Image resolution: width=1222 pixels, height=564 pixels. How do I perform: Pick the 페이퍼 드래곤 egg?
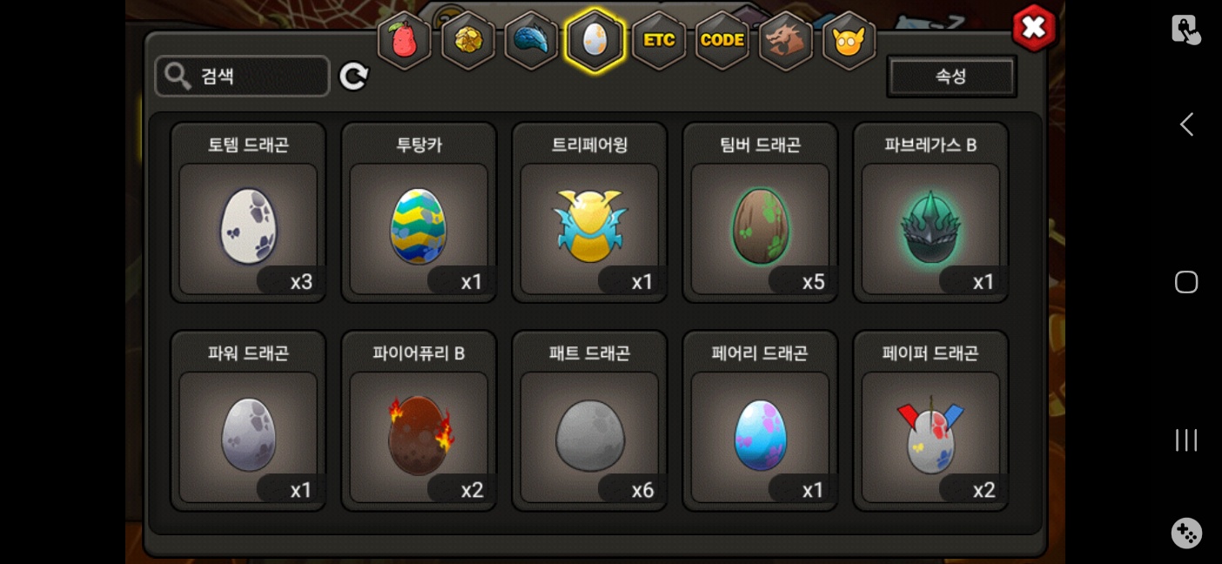[930, 420]
